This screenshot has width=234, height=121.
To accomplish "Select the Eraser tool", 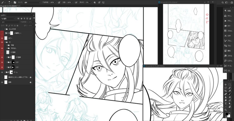I will coord(230,97).
